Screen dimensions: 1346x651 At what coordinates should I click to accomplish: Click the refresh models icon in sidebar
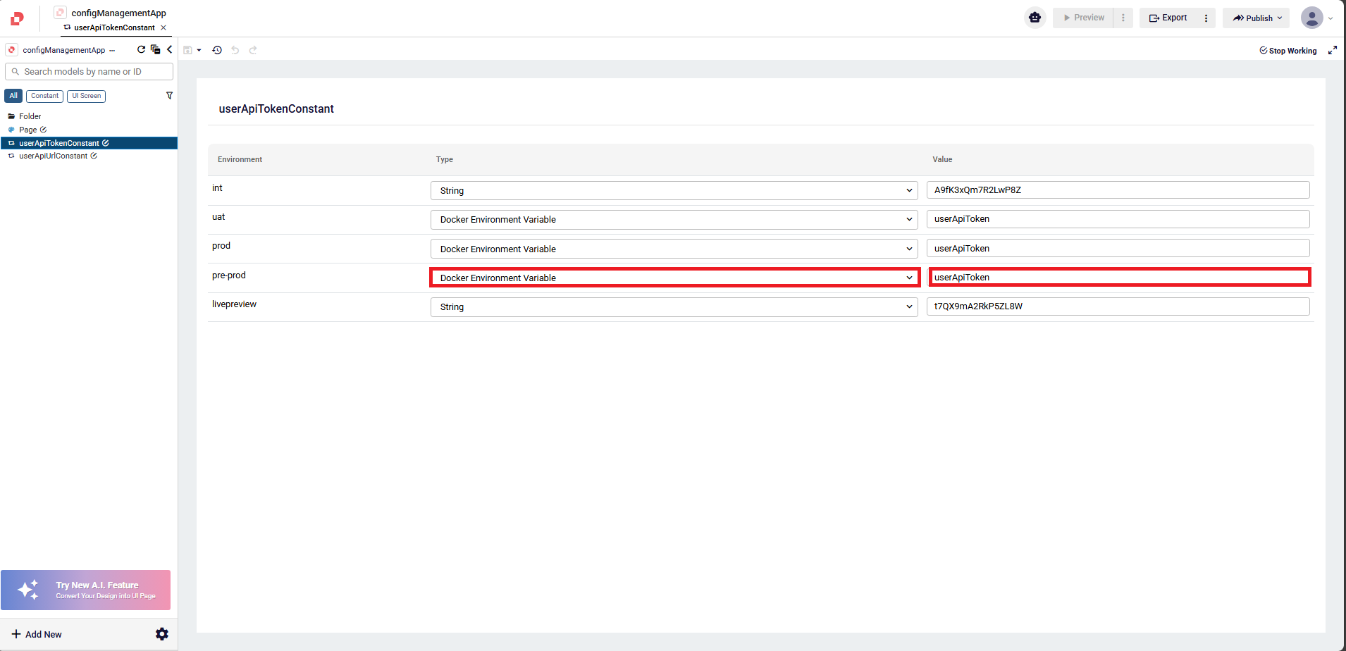(141, 49)
